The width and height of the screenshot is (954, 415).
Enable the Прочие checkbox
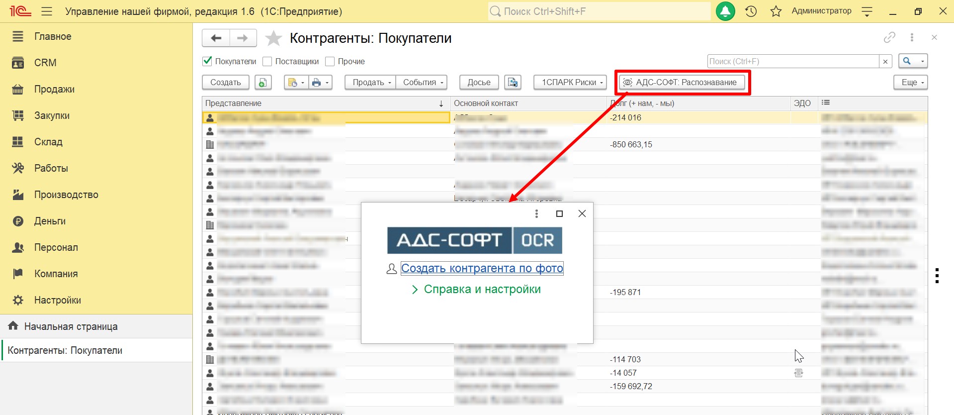pyautogui.click(x=330, y=61)
